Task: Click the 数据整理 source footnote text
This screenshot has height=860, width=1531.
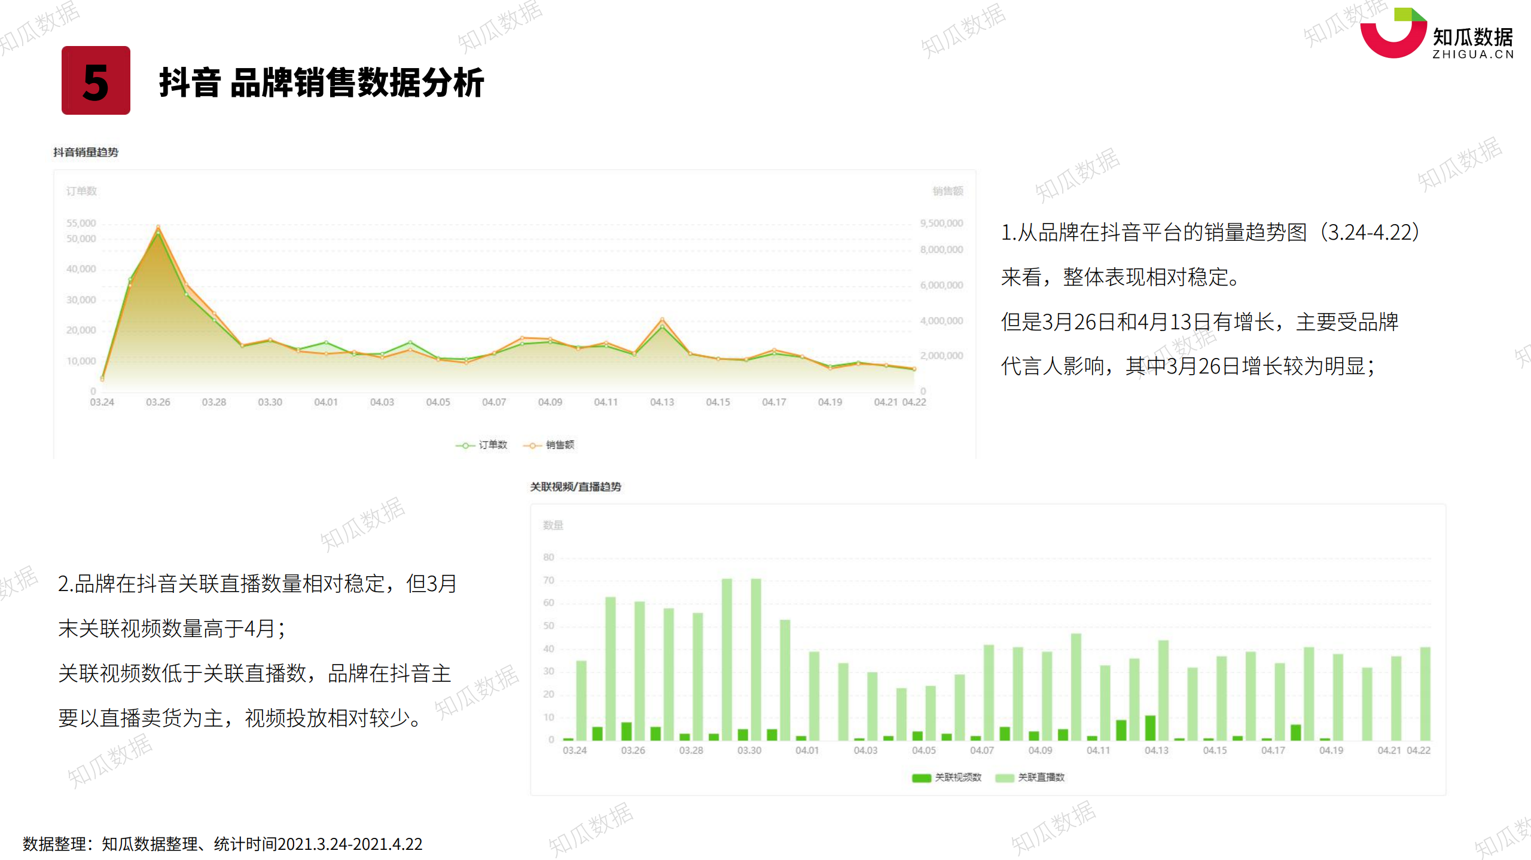Action: click(x=222, y=844)
